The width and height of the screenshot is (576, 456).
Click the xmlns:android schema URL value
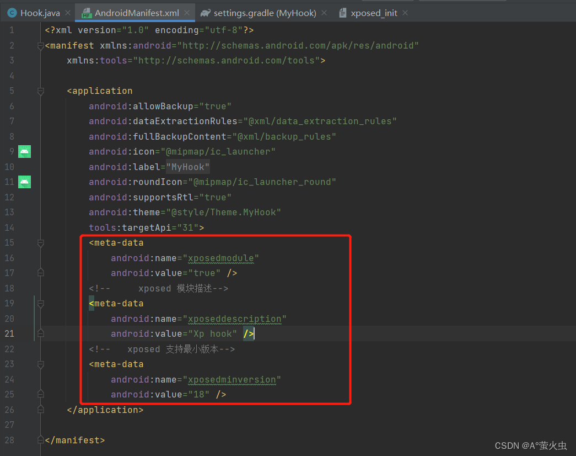point(298,46)
